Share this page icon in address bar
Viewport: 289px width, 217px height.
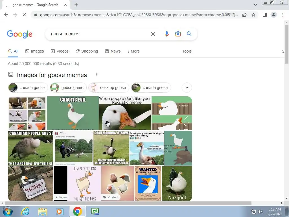244,15
